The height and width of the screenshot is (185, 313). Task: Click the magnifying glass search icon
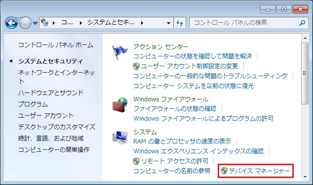click(302, 23)
